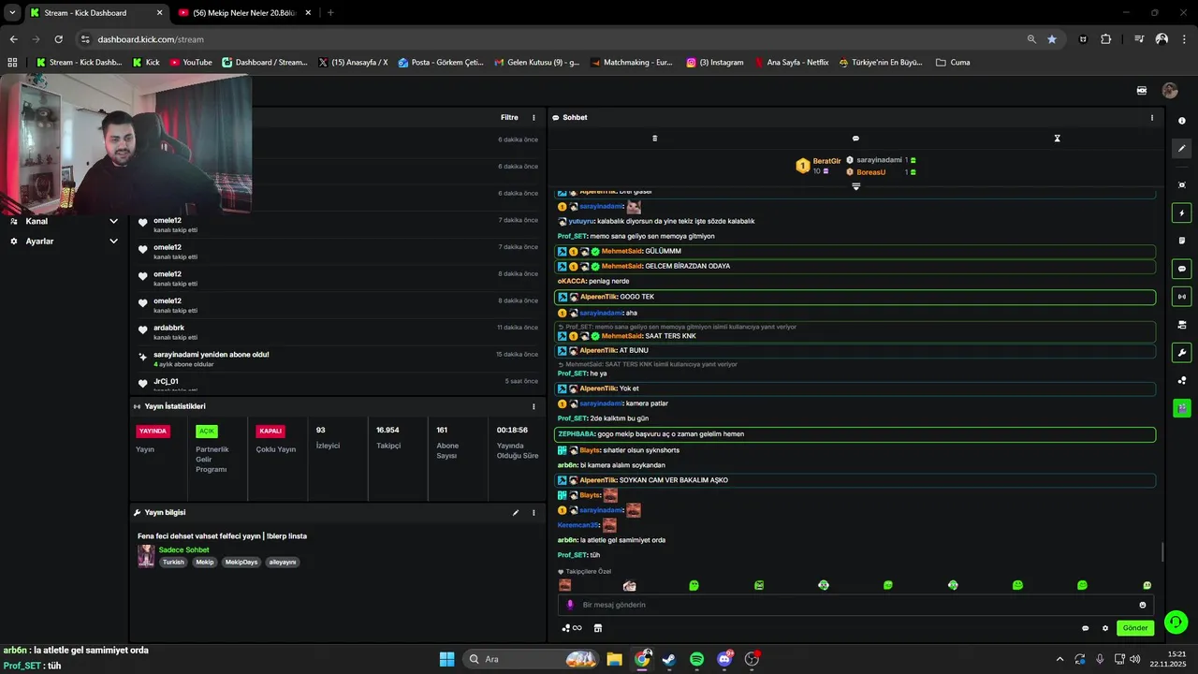Reload the page with browser refresh button
Screen dimensions: 1198x674
59,39
